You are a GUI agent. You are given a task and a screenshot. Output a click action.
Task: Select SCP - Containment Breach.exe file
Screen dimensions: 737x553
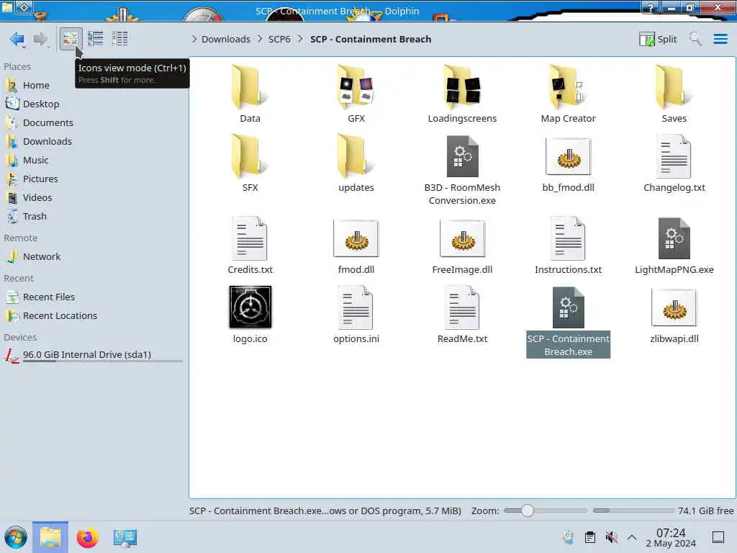(x=569, y=322)
